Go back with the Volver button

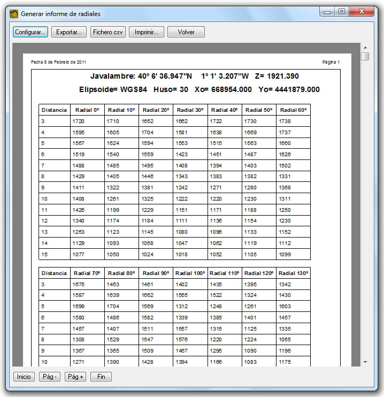[186, 32]
